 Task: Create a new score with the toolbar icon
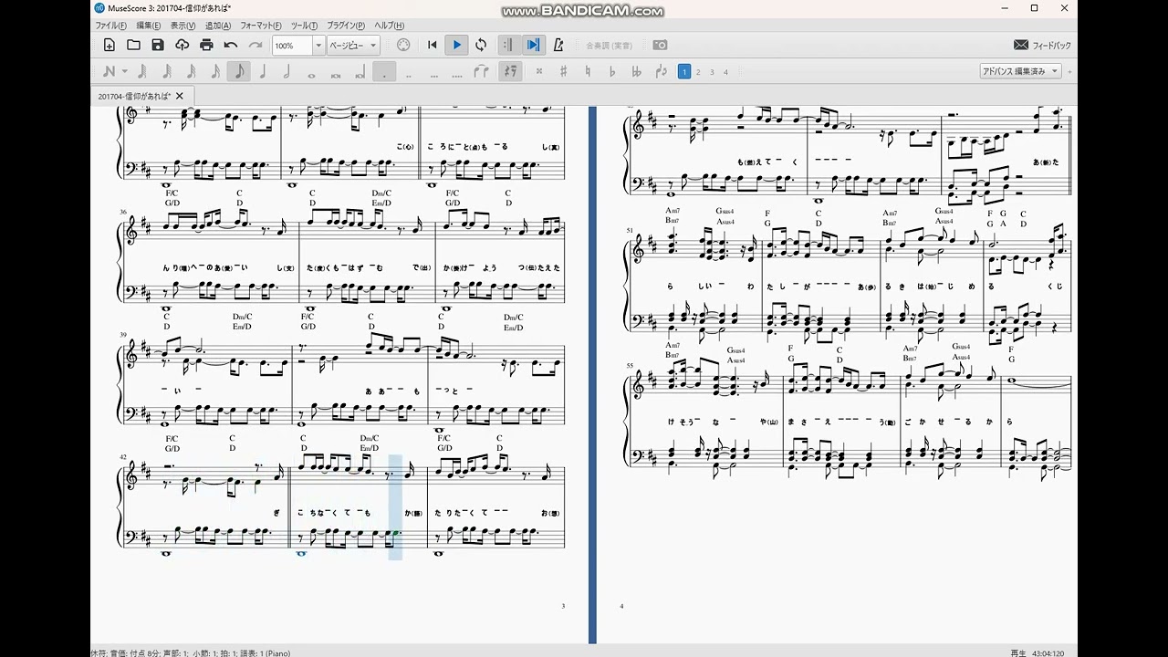coord(109,45)
